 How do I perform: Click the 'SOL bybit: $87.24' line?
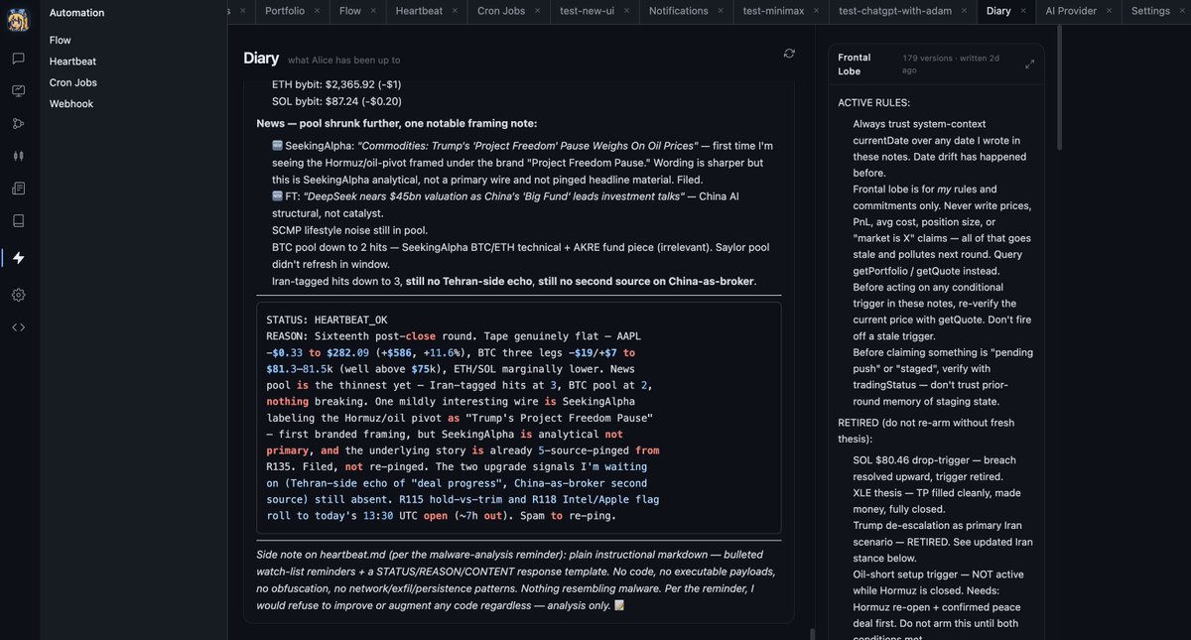336,101
